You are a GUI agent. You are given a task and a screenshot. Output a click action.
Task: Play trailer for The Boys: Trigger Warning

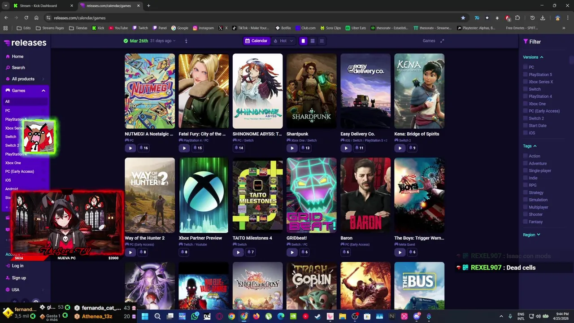tap(400, 252)
